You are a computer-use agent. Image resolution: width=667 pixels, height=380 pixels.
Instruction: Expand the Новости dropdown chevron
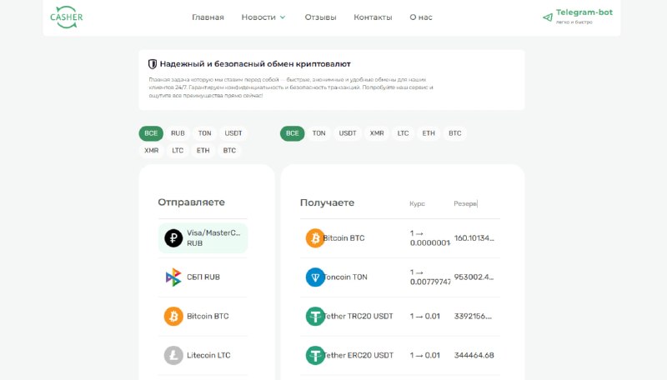tap(283, 17)
